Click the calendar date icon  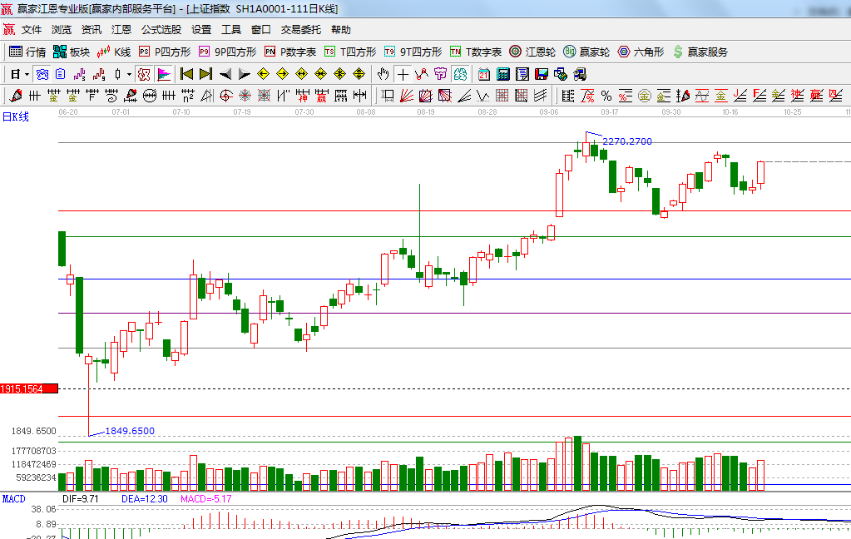[x=483, y=74]
